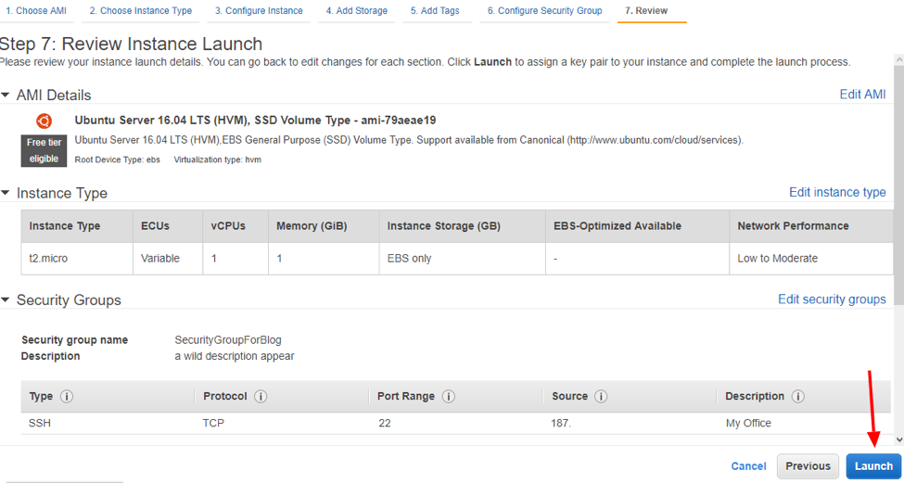Go to step 2 Choose Instance Type tab
The height and width of the screenshot is (484, 904).
coord(141,11)
